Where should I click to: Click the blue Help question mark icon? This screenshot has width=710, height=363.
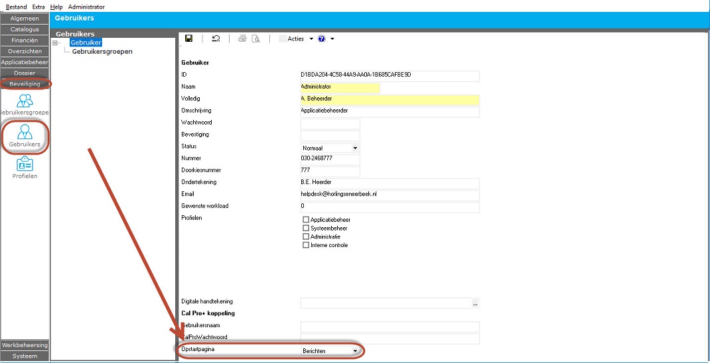pyautogui.click(x=322, y=39)
